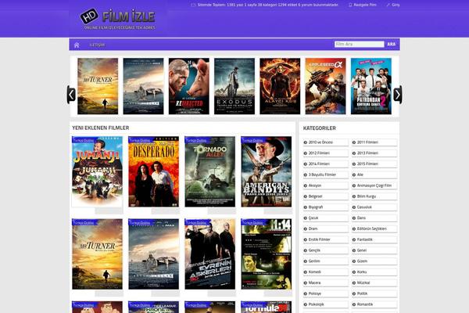Select the Romantik category
Screen dimensions: 469x313
point(374,304)
